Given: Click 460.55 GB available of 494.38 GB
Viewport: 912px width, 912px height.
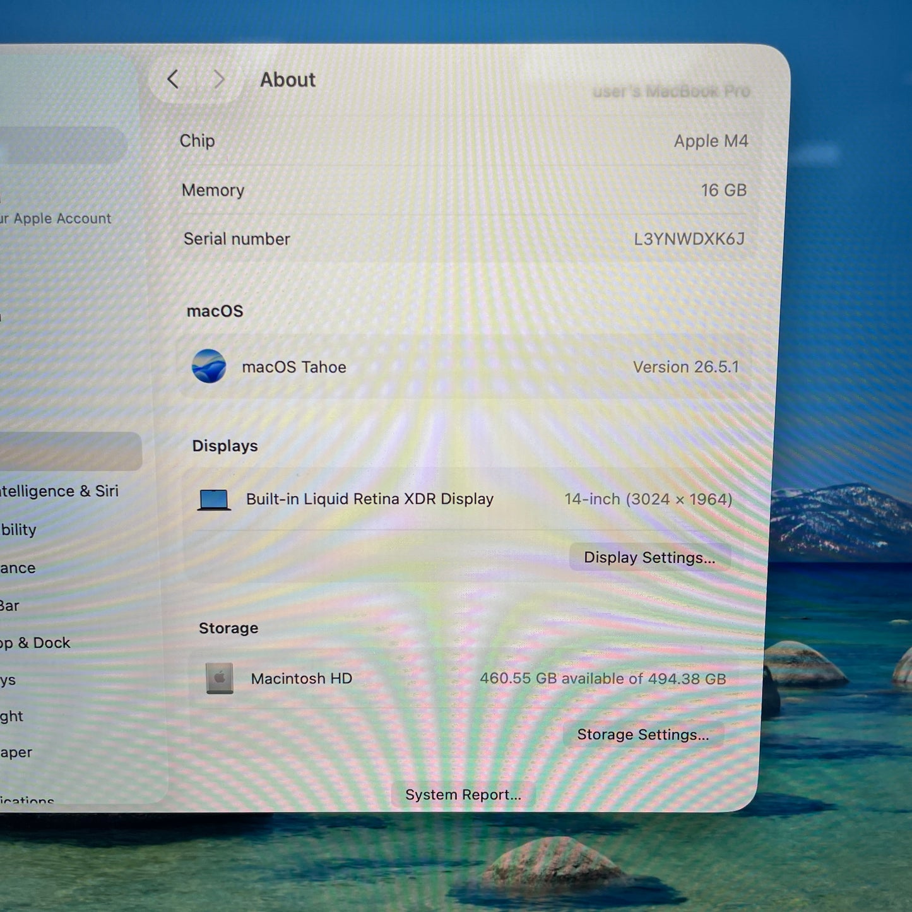Looking at the screenshot, I should coord(603,678).
